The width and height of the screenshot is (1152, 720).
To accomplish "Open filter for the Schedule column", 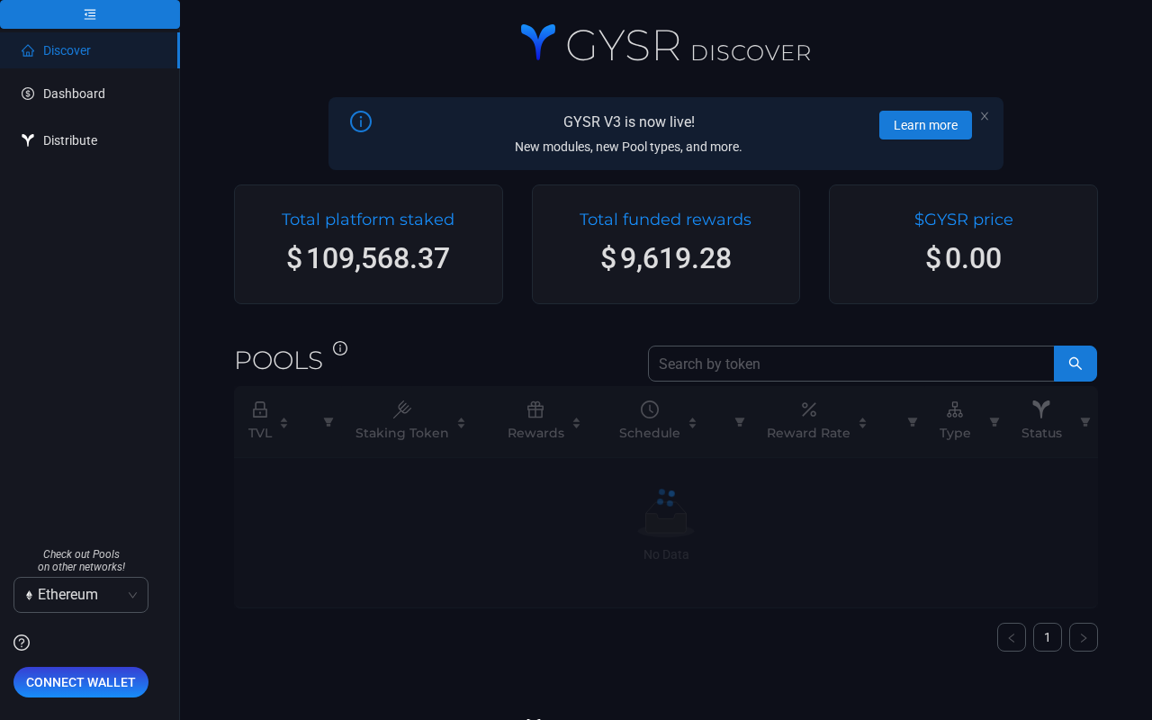I will [x=740, y=422].
